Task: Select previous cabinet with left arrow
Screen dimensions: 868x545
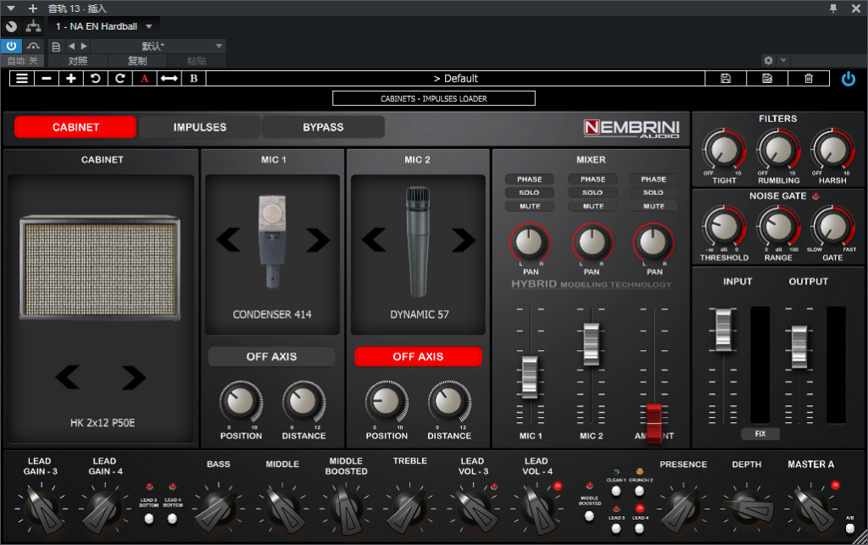Action: pyautogui.click(x=68, y=377)
